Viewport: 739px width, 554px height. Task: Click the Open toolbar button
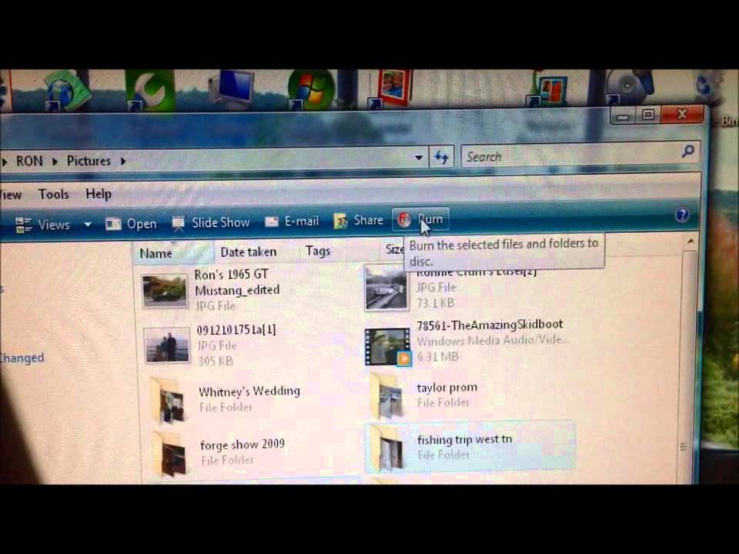click(131, 224)
